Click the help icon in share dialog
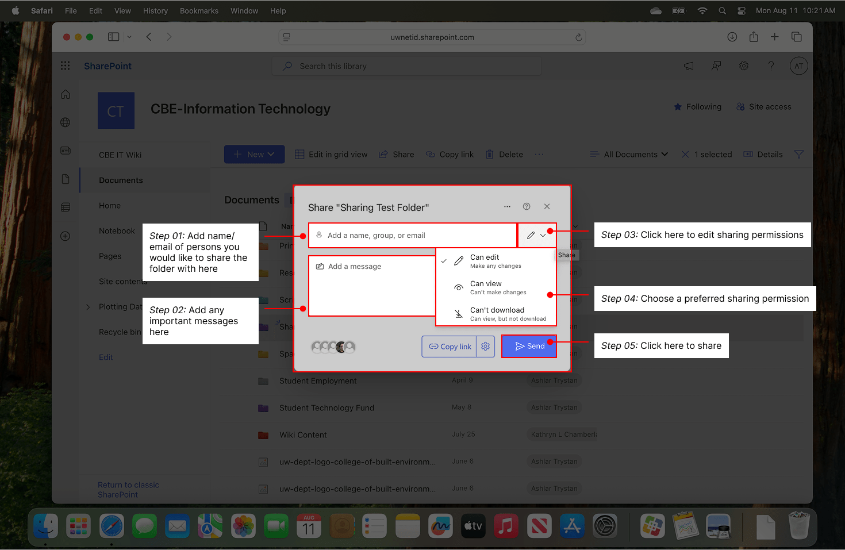The image size is (845, 550). pyautogui.click(x=527, y=206)
